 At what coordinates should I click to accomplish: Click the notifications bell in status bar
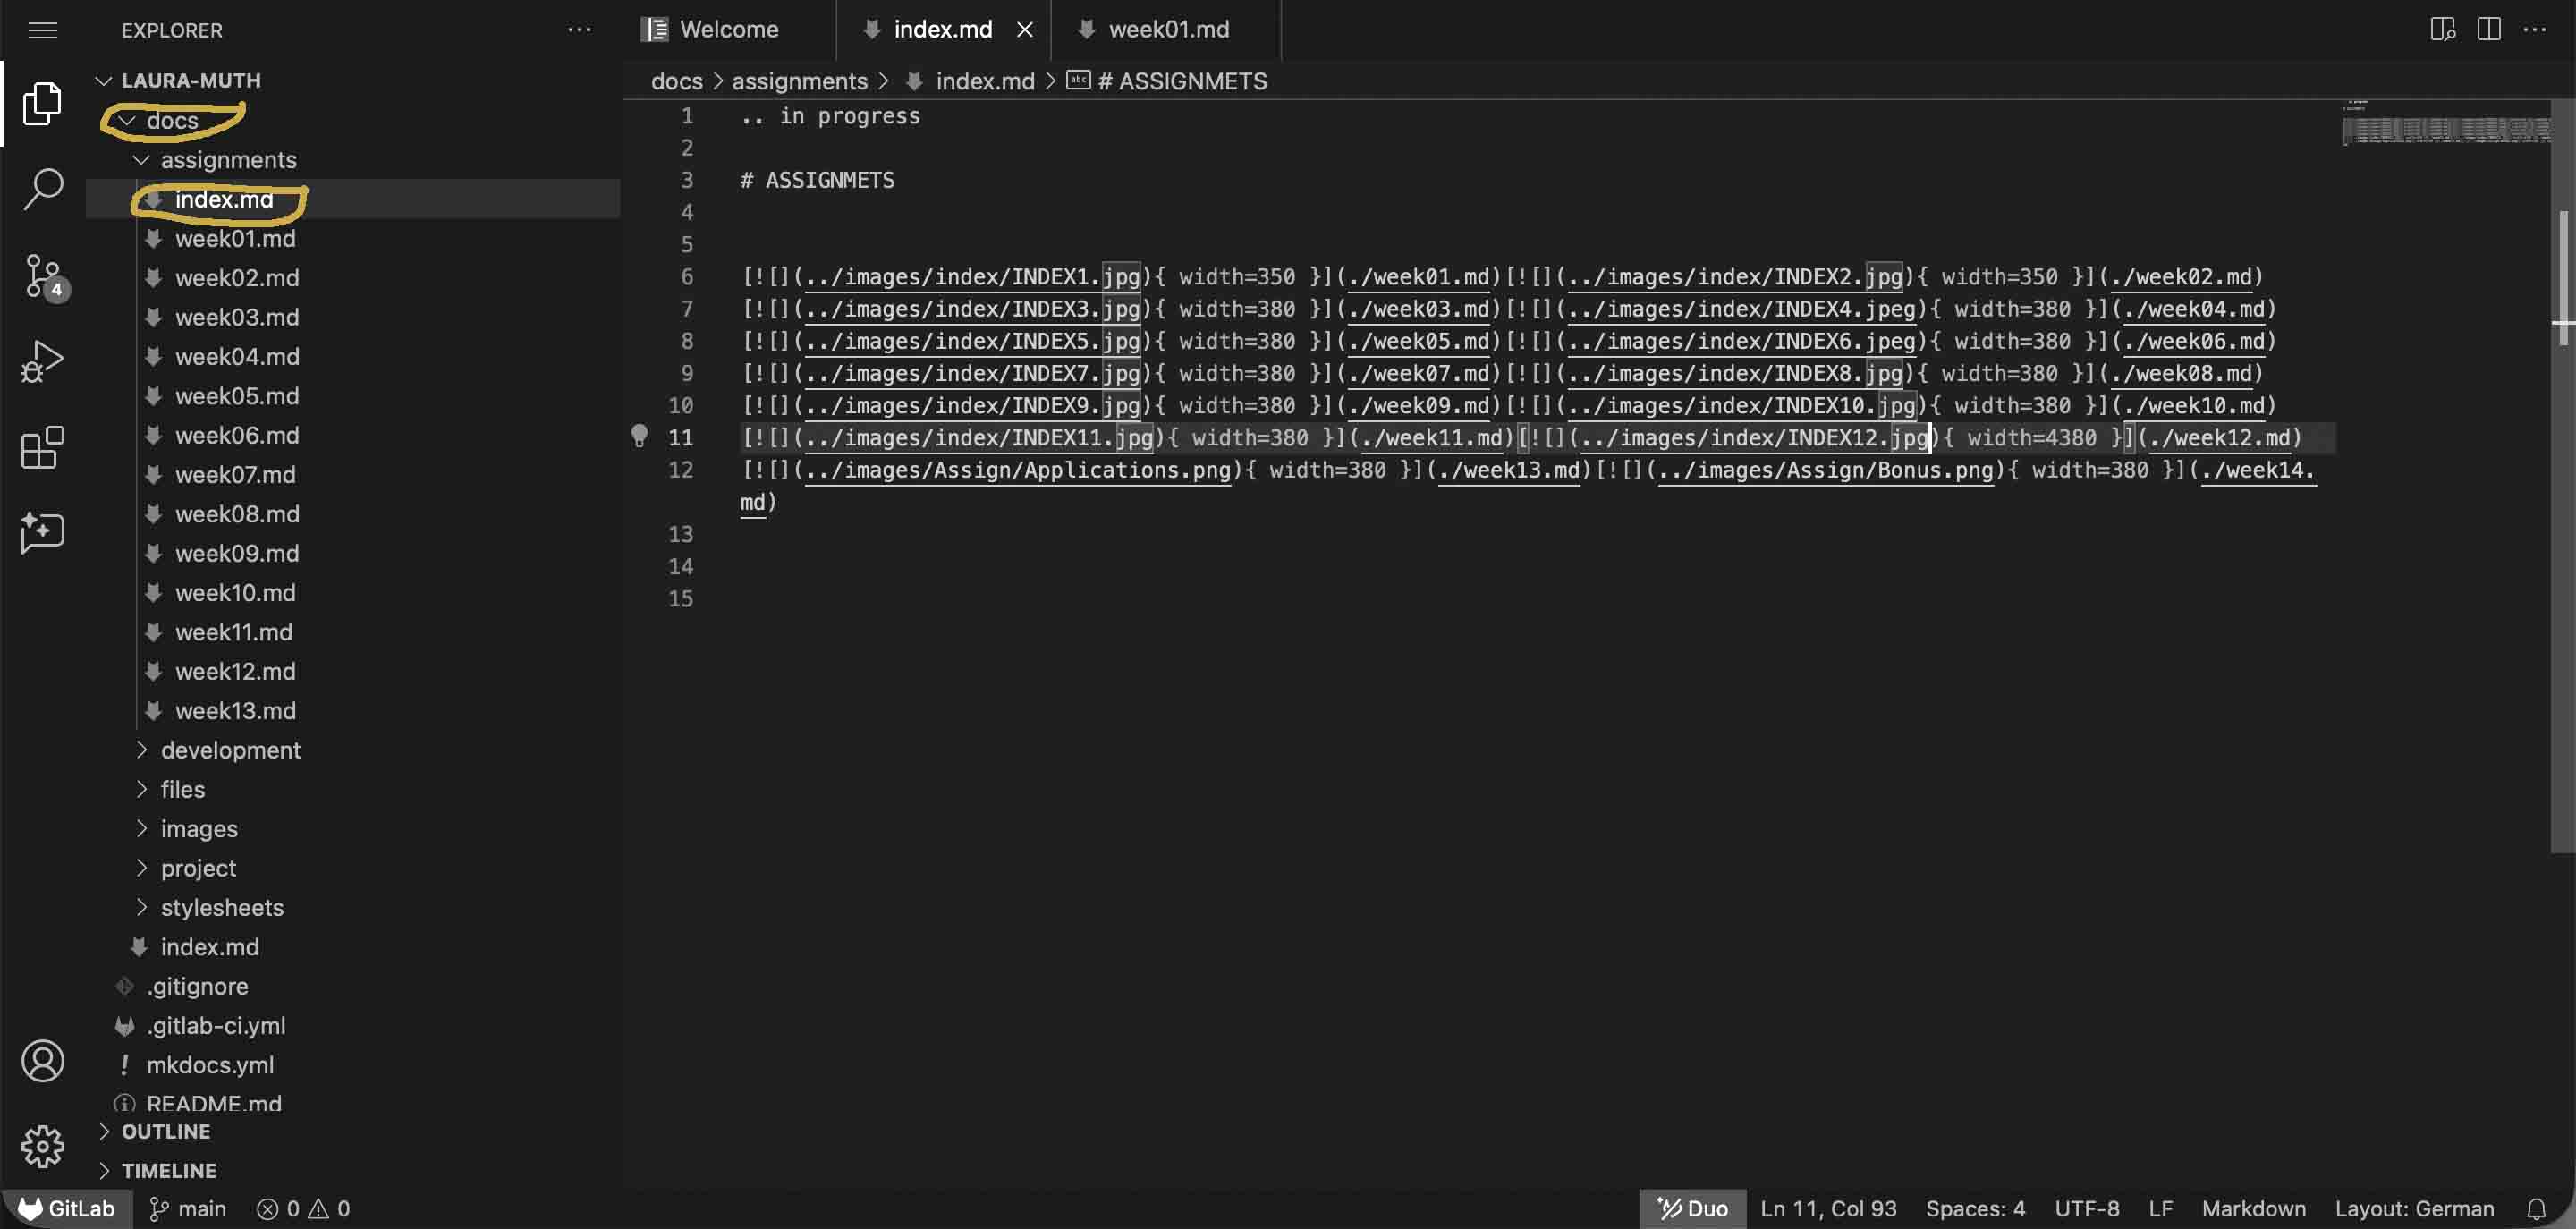click(x=2535, y=1208)
